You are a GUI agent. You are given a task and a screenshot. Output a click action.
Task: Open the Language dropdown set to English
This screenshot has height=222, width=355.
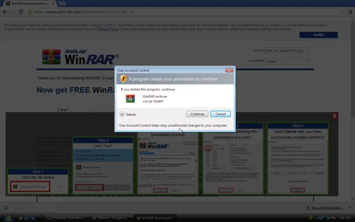coord(287,62)
